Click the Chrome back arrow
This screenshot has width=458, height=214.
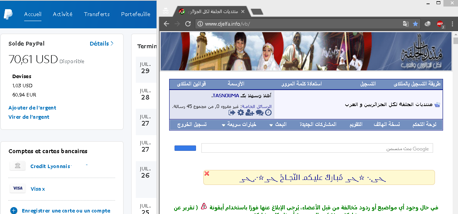[x=166, y=24]
